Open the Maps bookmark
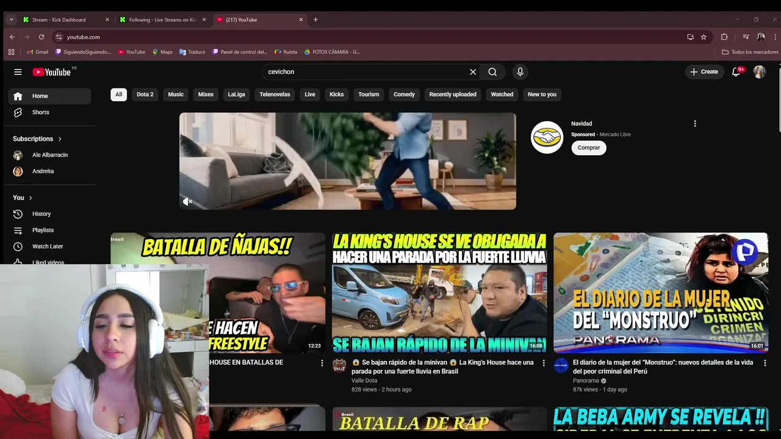 (x=162, y=52)
